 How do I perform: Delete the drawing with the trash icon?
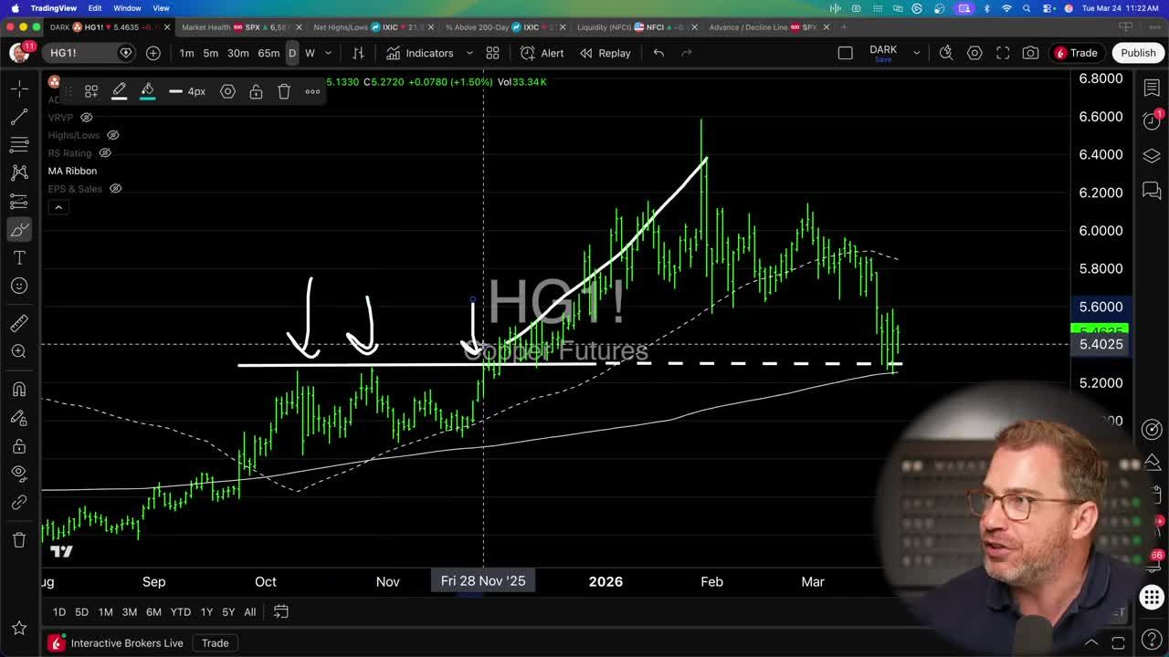[x=284, y=91]
